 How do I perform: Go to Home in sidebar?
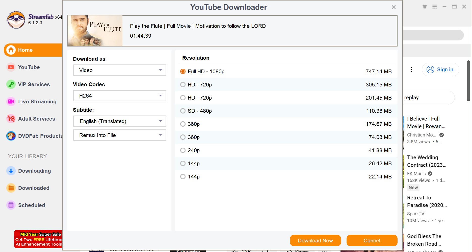tap(33, 50)
